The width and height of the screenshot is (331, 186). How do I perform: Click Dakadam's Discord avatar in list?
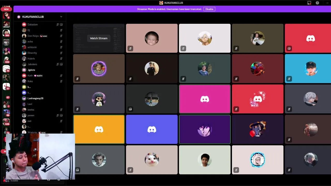24,25
